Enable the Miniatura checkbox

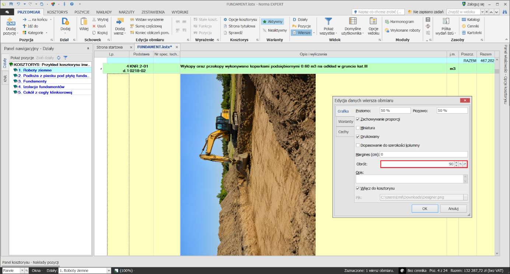pyautogui.click(x=358, y=128)
